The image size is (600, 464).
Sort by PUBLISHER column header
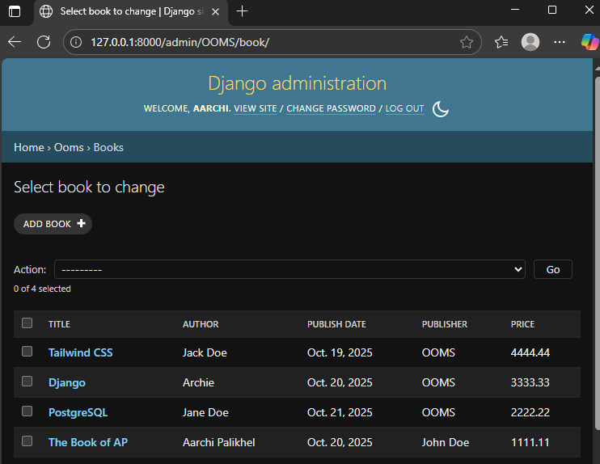[445, 324]
